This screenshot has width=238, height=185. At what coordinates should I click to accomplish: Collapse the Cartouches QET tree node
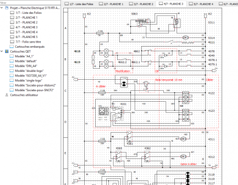coord(2,51)
